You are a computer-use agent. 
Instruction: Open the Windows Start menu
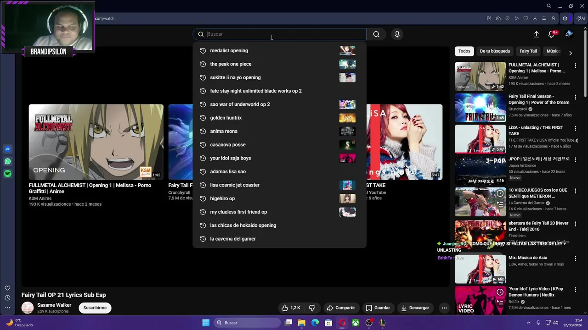(206, 323)
